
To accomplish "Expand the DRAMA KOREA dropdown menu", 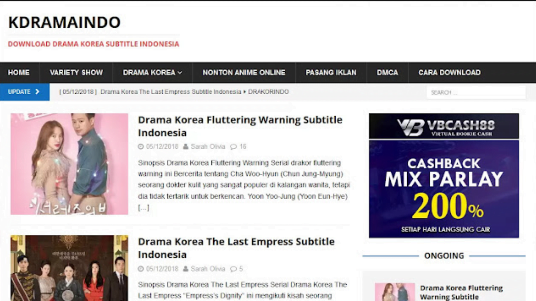I will tap(152, 72).
